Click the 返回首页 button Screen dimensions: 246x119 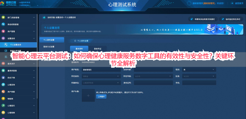click(237, 3)
